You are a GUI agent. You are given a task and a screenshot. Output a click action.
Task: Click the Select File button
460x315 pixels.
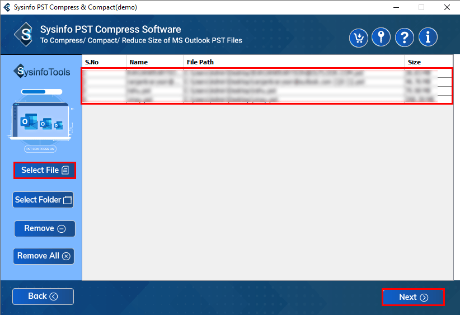(45, 170)
